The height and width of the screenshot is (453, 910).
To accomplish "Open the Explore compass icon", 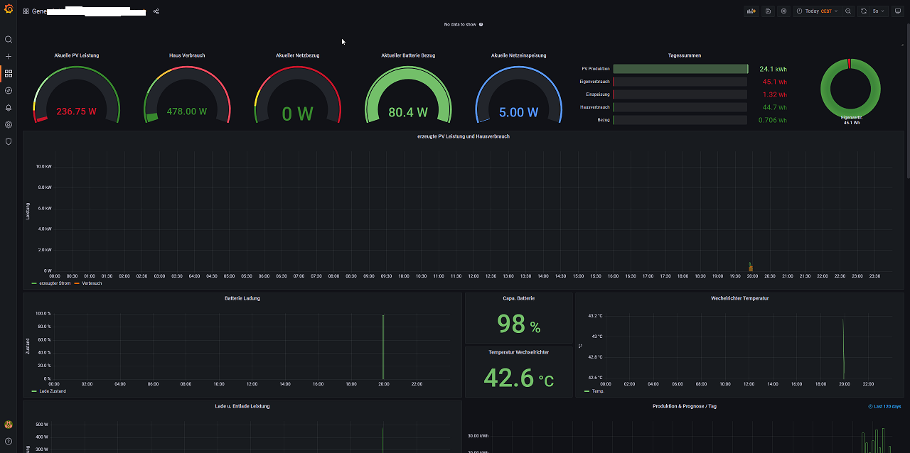I will tap(9, 91).
